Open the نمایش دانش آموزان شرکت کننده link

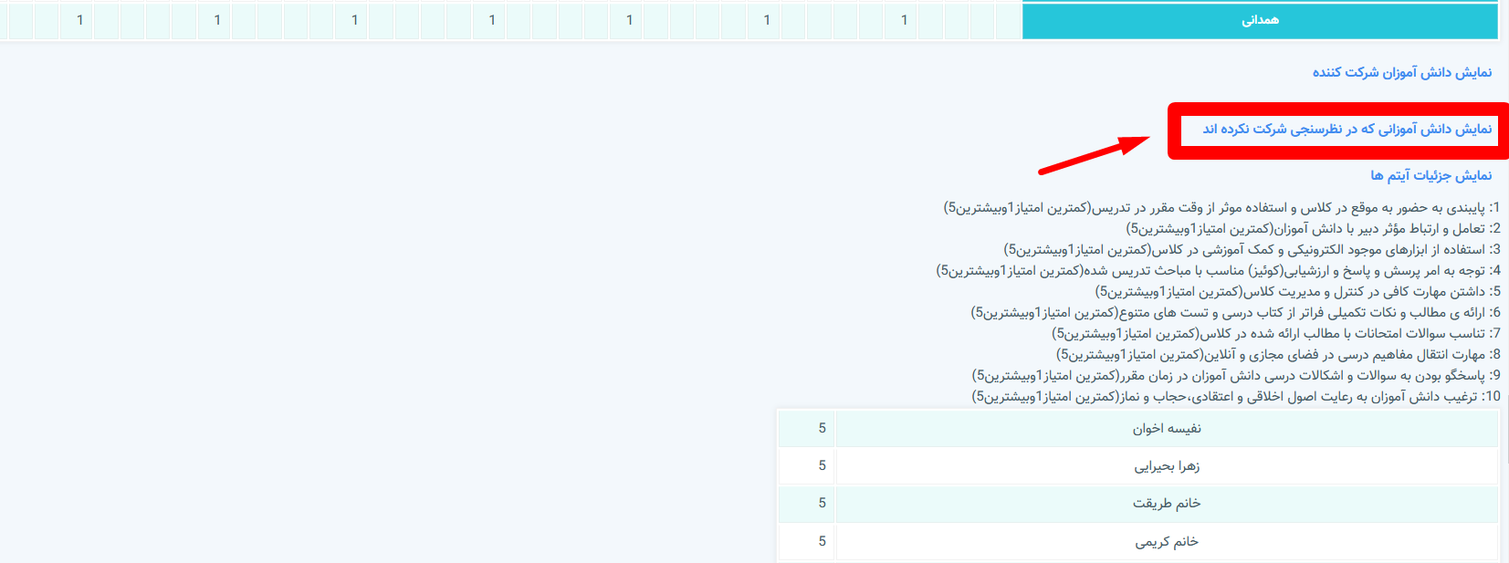pyautogui.click(x=1401, y=72)
